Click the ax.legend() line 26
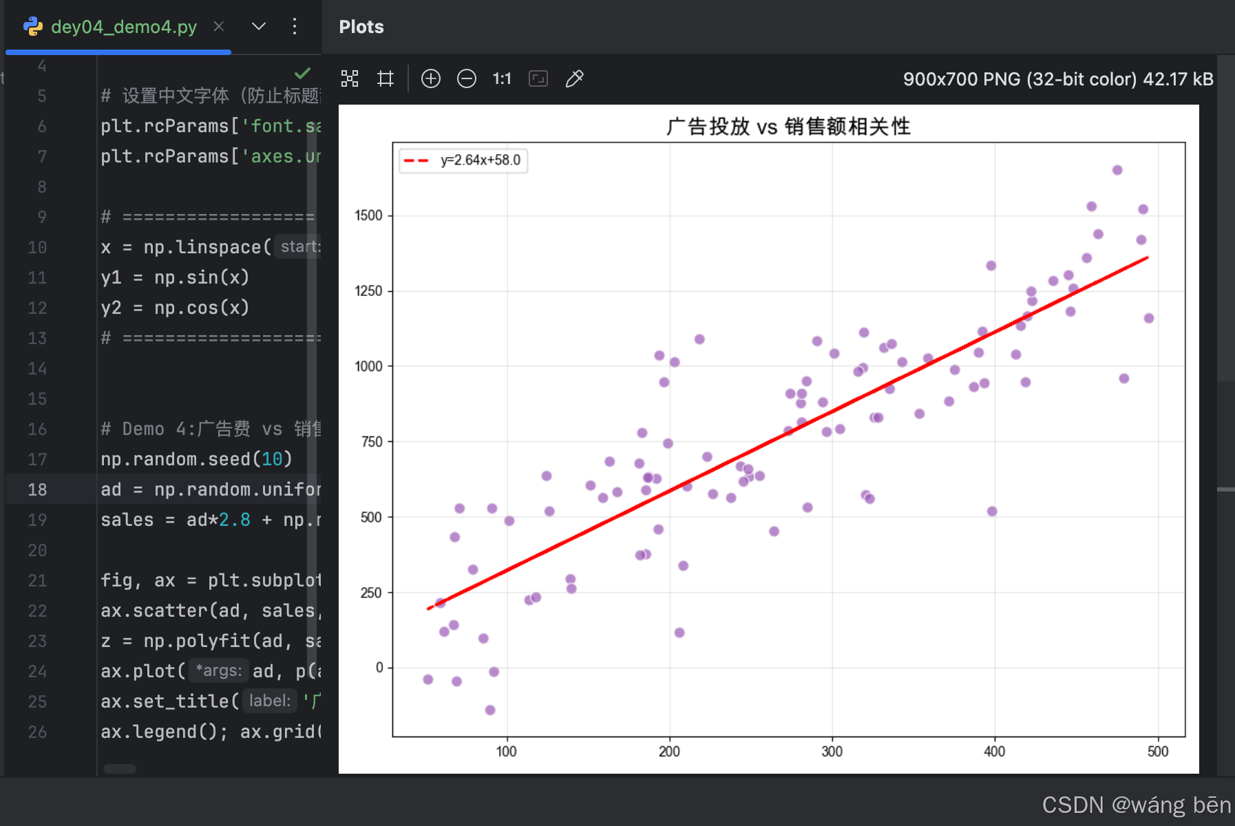 (x=211, y=732)
